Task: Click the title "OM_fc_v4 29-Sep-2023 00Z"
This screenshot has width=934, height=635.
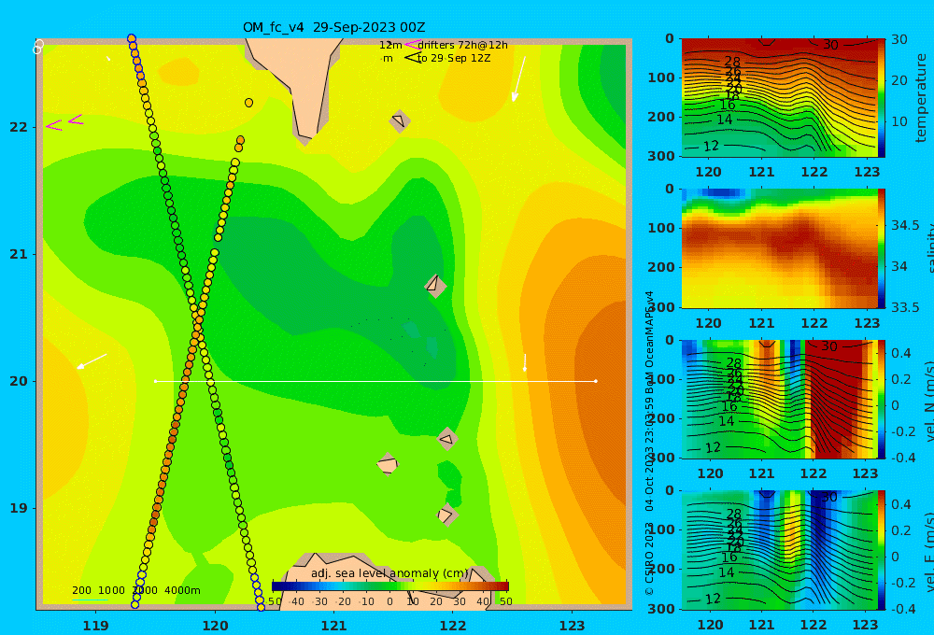Action: click(333, 27)
